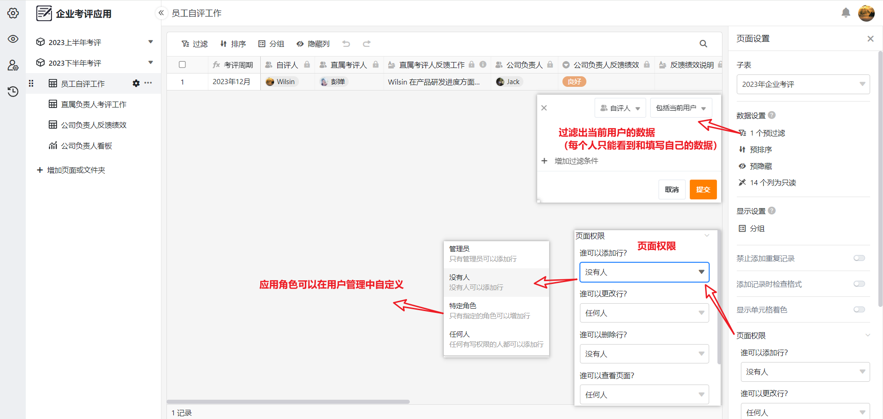The width and height of the screenshot is (883, 419).
Task: Open the 自评人 field dropdown in filter
Action: [x=620, y=108]
